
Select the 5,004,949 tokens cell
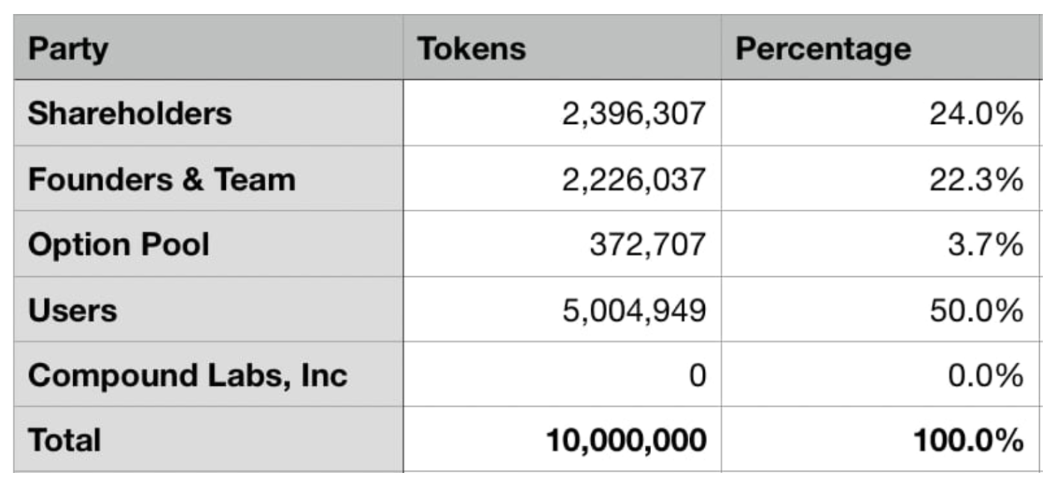click(x=562, y=309)
